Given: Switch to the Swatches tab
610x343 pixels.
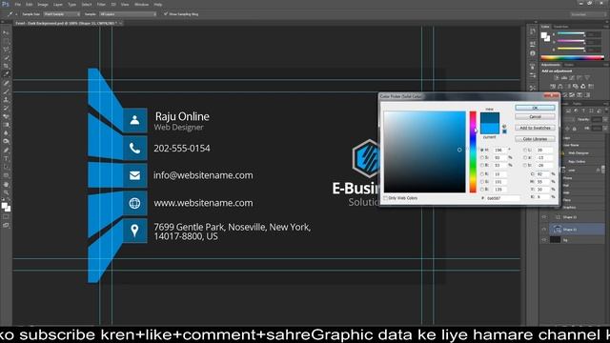Looking at the screenshot, I should pyautogui.click(x=560, y=27).
